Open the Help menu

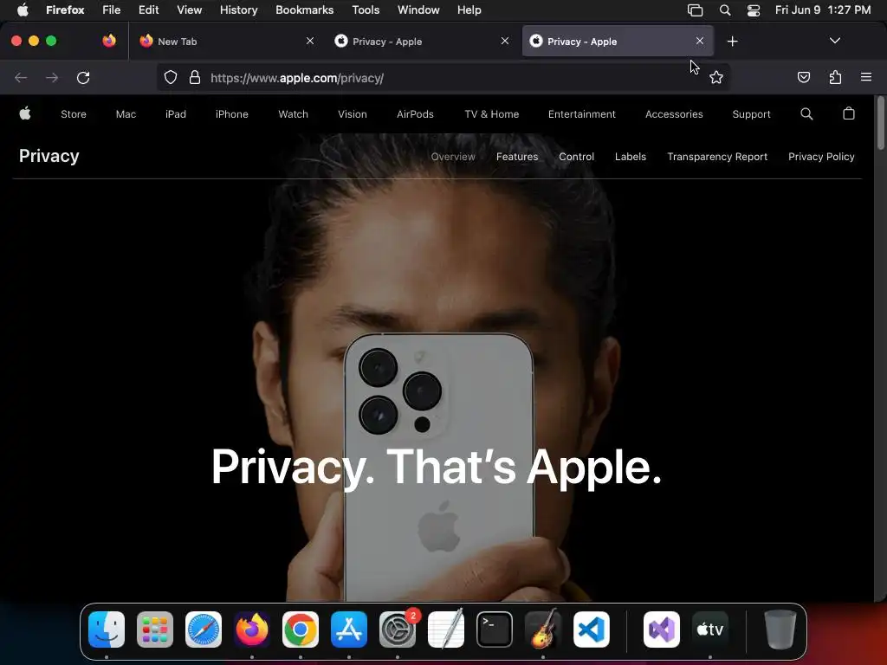[x=469, y=10]
